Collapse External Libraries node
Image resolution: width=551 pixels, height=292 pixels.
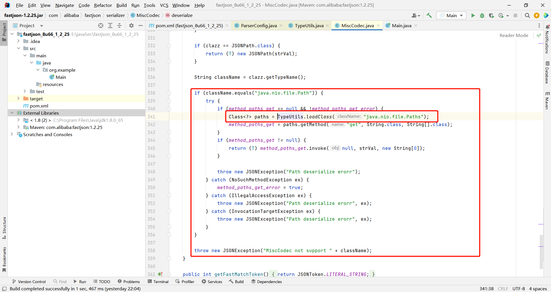coord(12,113)
